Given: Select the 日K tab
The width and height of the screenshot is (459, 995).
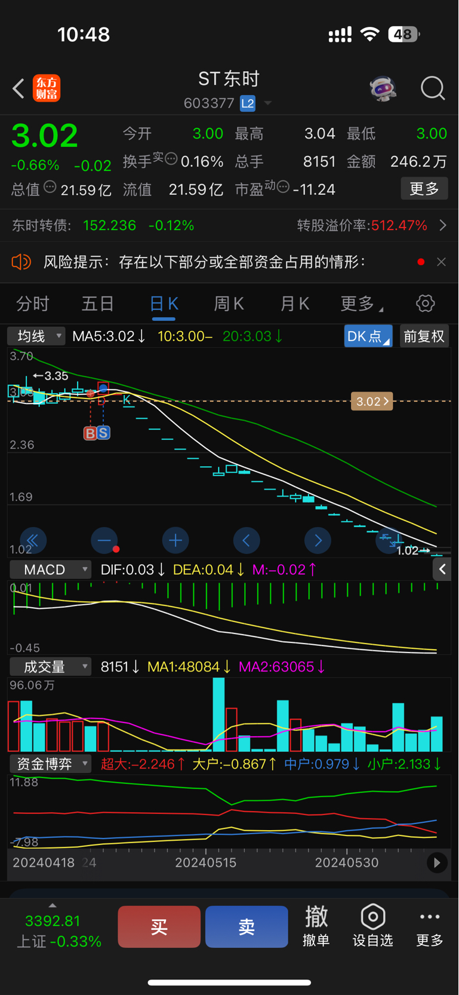Looking at the screenshot, I should pos(164,304).
